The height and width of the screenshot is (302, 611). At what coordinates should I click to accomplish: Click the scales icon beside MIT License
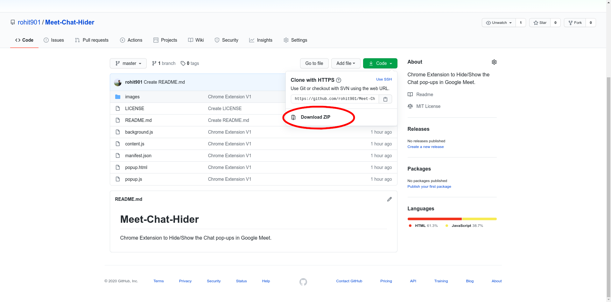pyautogui.click(x=410, y=106)
